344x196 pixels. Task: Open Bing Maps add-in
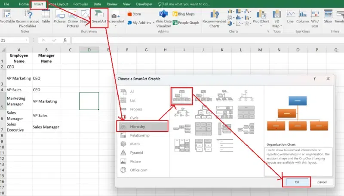pos(184,14)
